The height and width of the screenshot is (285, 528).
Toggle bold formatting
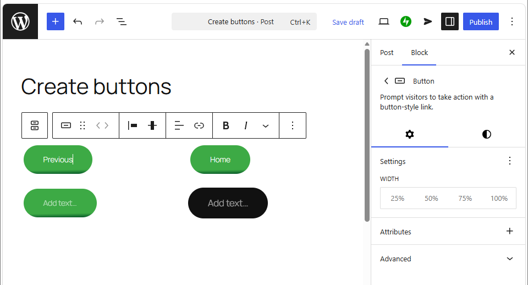tap(226, 125)
